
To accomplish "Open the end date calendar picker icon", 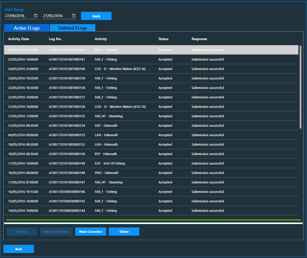I will [x=74, y=16].
